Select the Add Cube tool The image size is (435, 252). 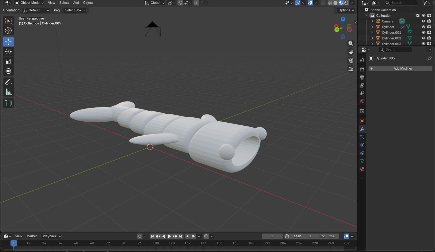[x=8, y=103]
